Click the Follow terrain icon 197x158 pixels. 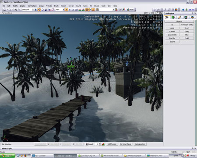(x=80, y=10)
